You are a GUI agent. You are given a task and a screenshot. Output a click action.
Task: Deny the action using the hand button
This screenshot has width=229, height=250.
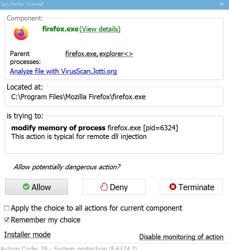pos(114,187)
